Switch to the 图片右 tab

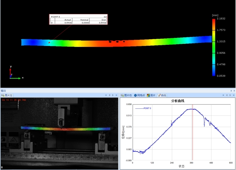(126, 95)
